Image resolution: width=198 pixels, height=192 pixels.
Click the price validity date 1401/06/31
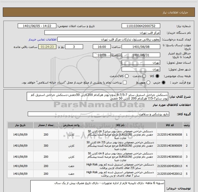(x=141, y=55)
